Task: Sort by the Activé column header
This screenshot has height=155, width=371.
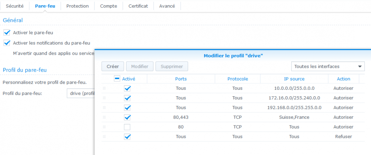Action: coord(128,79)
